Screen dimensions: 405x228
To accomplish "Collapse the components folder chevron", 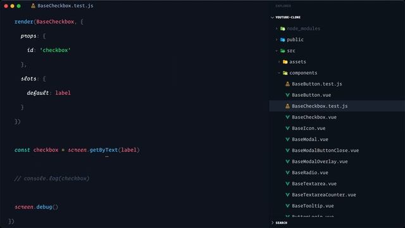I will tap(279, 73).
